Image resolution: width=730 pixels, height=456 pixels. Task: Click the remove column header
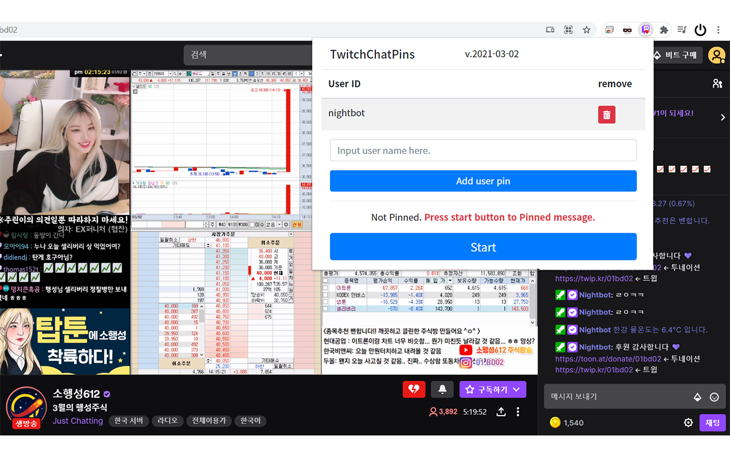coord(615,84)
